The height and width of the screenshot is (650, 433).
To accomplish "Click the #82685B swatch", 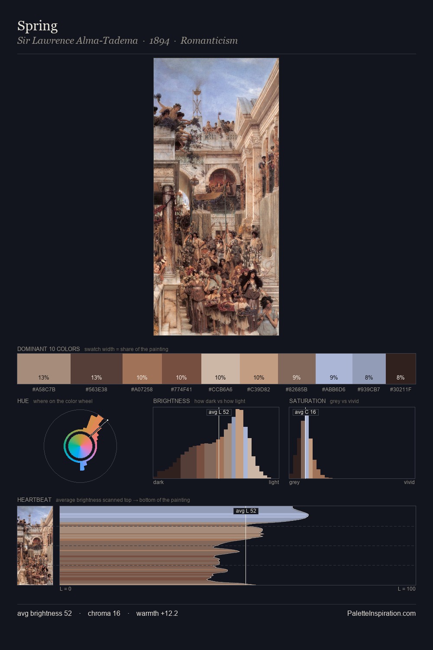I will coord(297,369).
